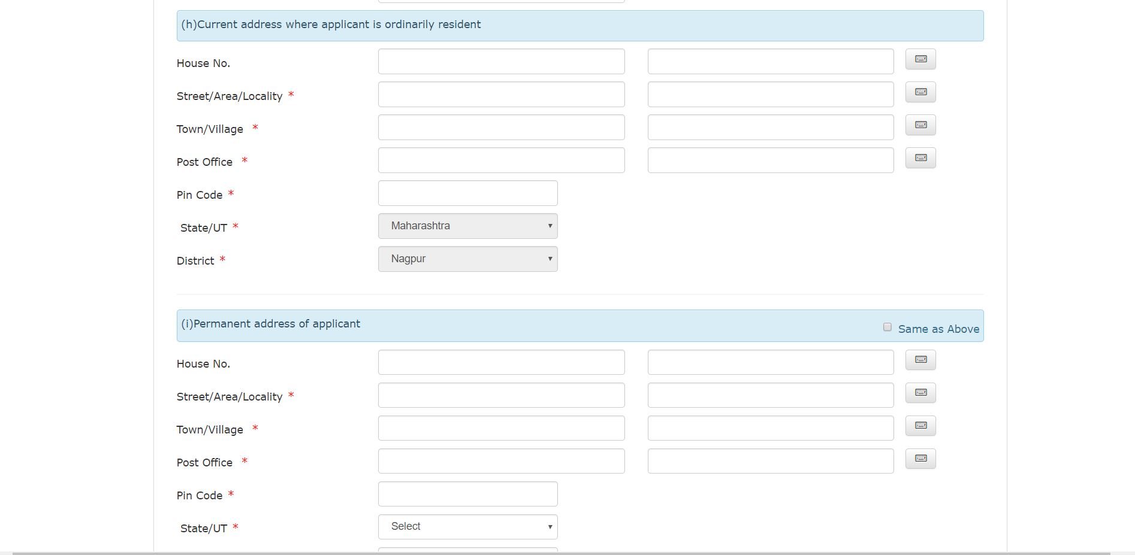Image resolution: width=1135 pixels, height=555 pixels.
Task: Expand permanent address State/UT Select dropdown
Action: click(x=467, y=527)
